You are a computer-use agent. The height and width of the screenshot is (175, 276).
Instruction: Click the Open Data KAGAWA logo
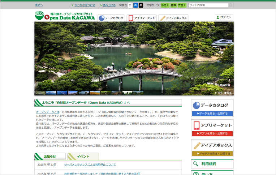click(65, 16)
